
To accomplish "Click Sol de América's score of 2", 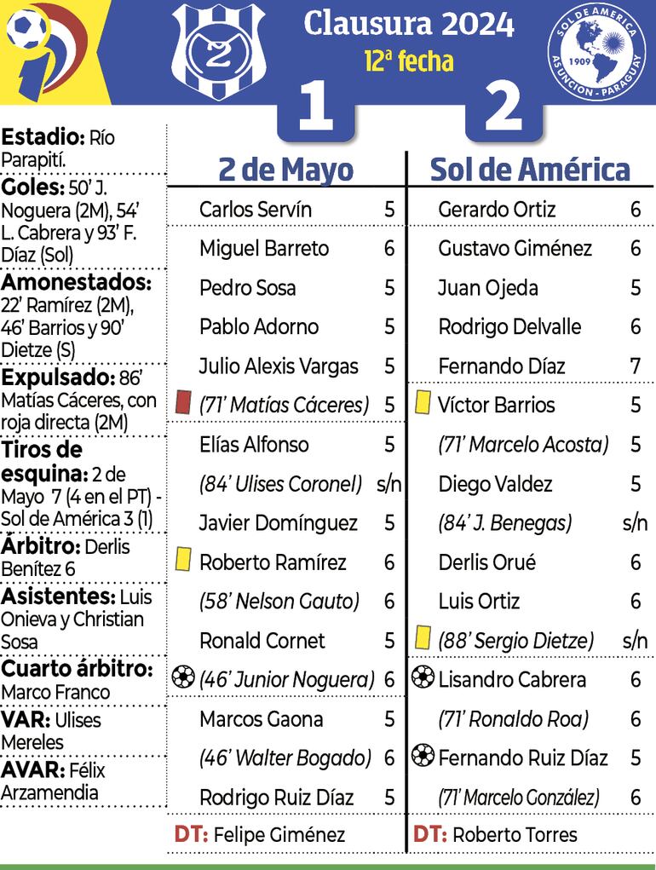I will point(503,109).
